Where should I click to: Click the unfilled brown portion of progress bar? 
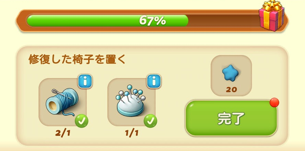[x=224, y=21]
